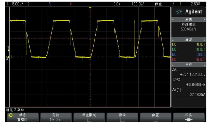209x123 pixels.
Task: Toggle the 带宽限制 bandwidth limit checkbox
Action: [x=89, y=120]
